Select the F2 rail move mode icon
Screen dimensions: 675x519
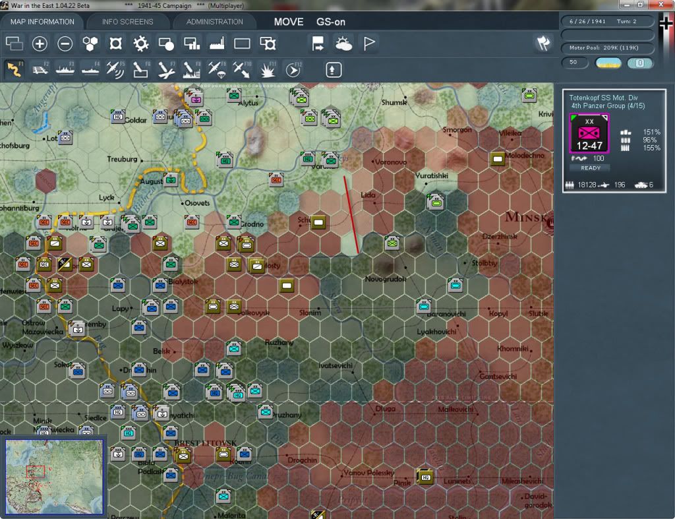pos(40,69)
